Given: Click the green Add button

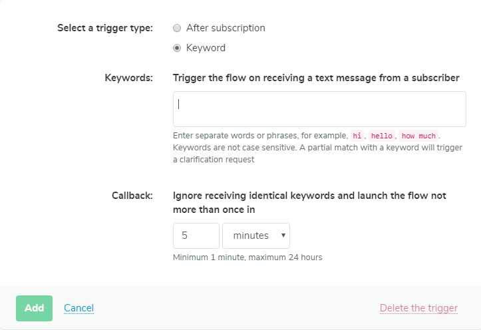Looking at the screenshot, I should 35,308.
